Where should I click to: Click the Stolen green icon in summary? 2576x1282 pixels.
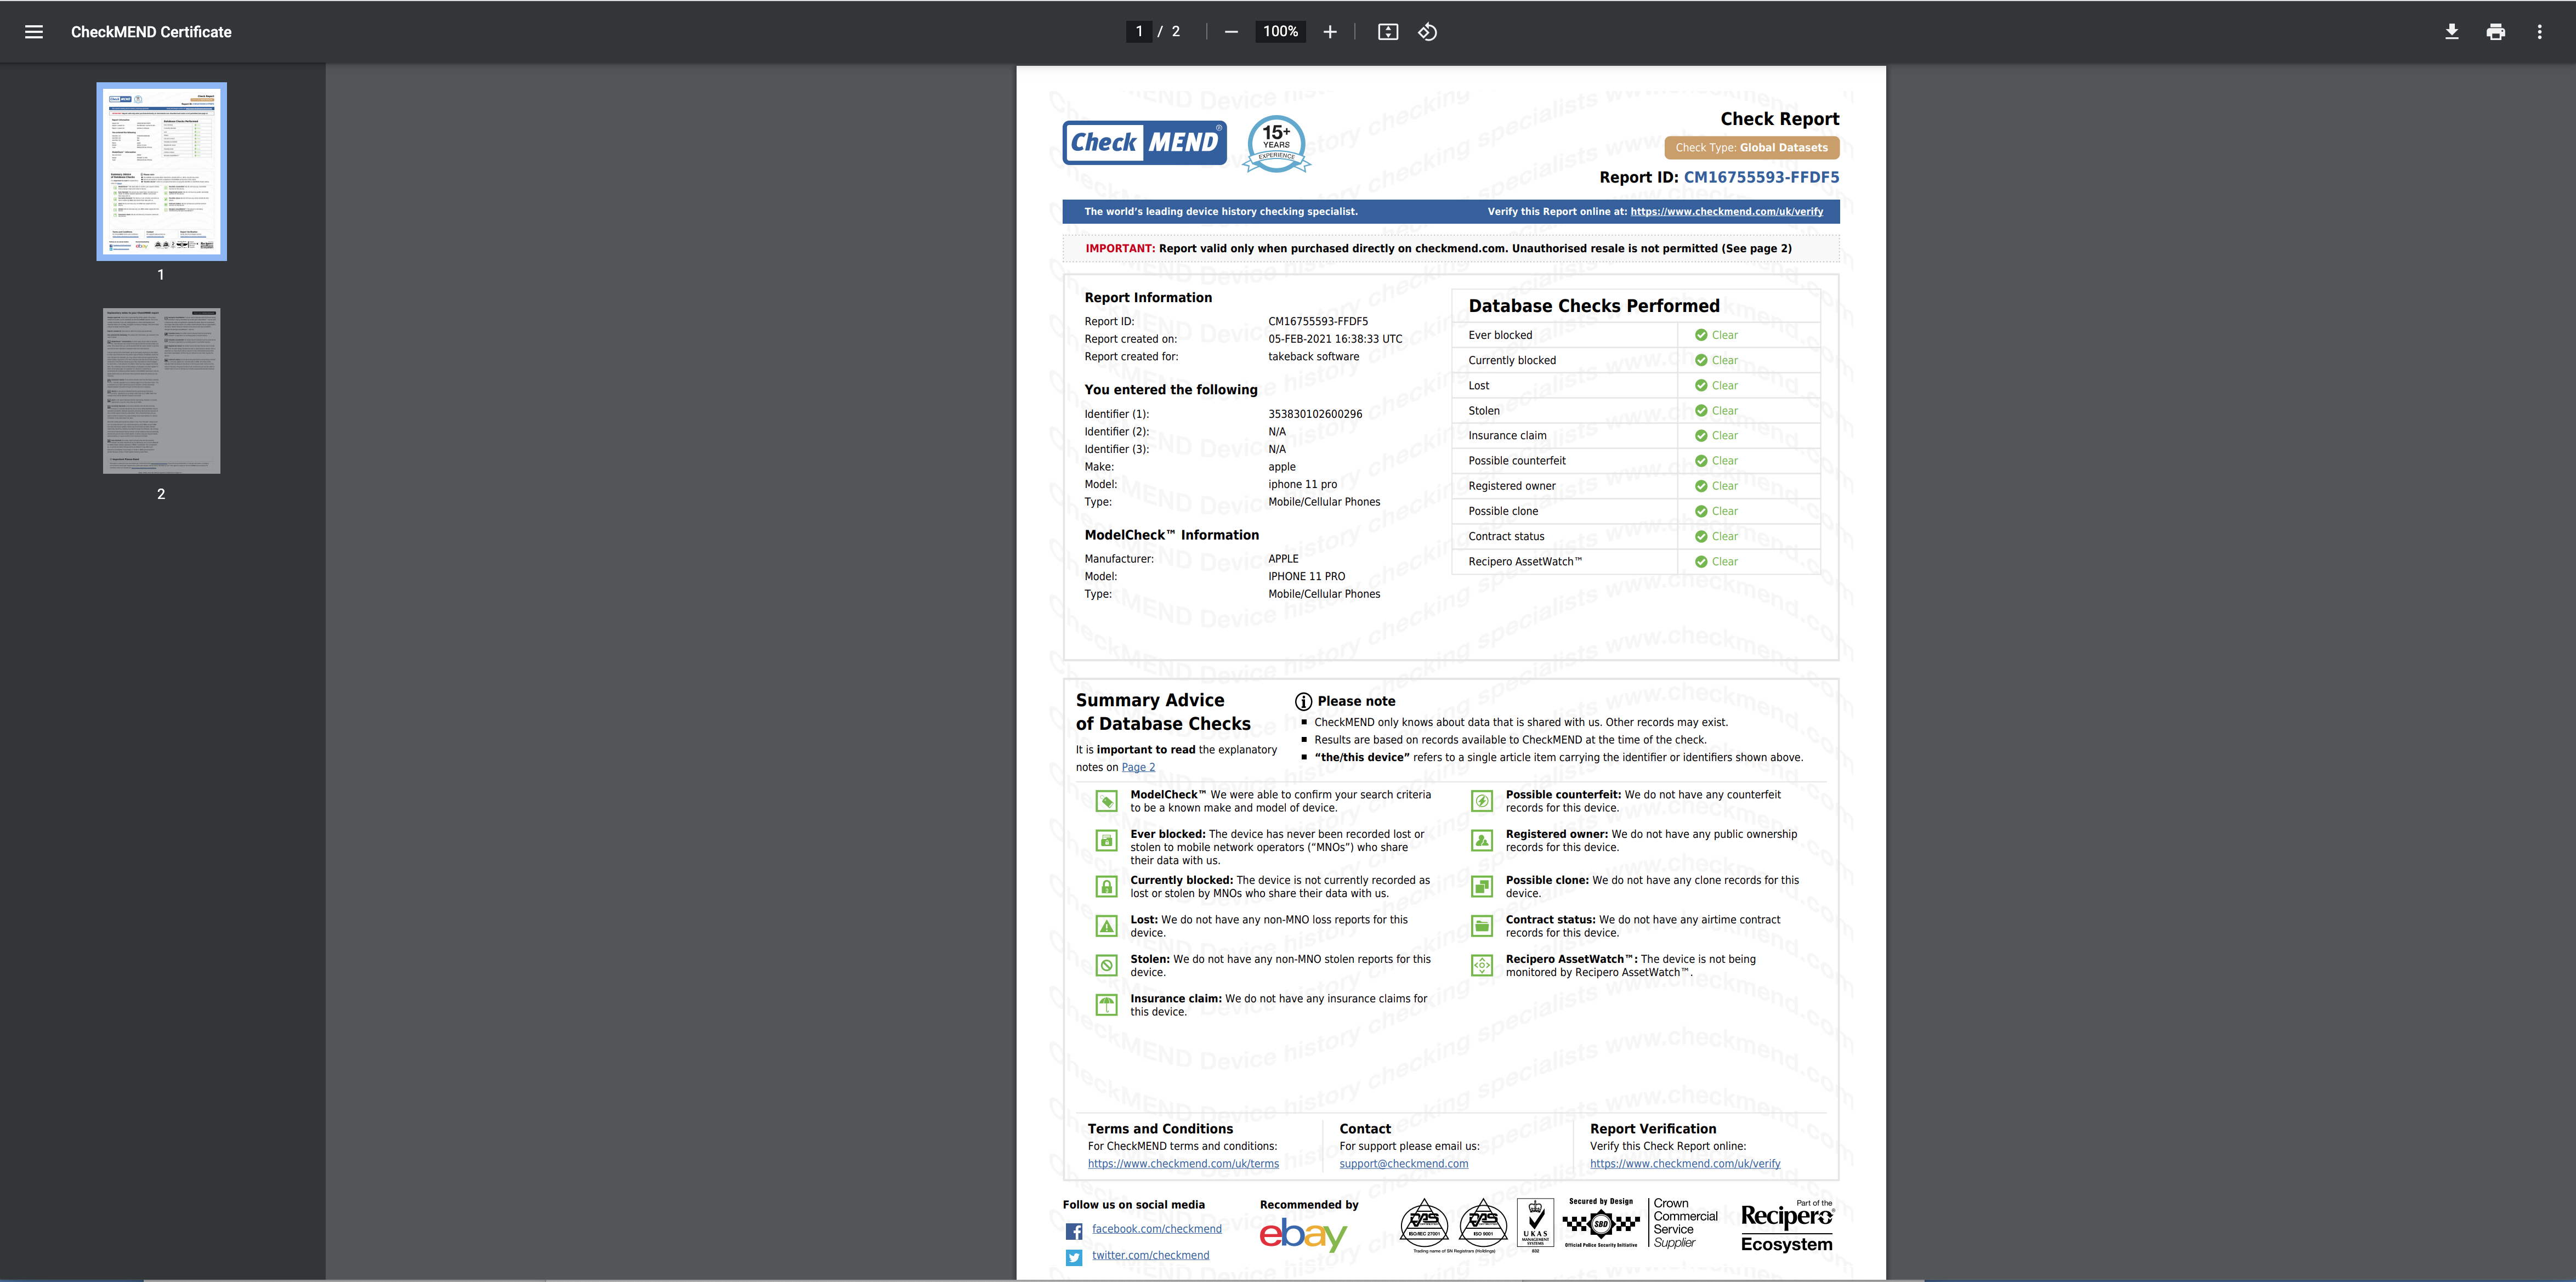click(1106, 966)
